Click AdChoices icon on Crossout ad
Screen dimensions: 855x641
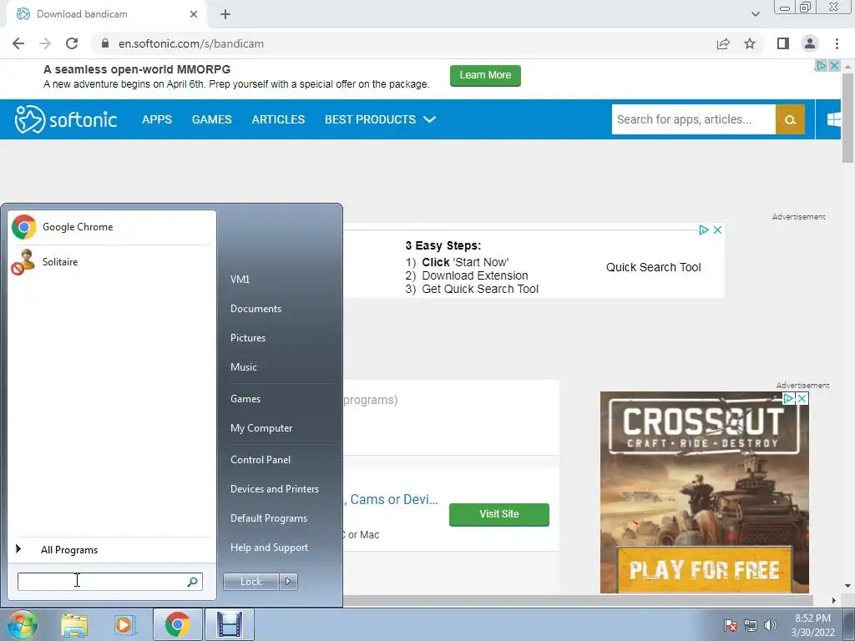click(x=788, y=399)
